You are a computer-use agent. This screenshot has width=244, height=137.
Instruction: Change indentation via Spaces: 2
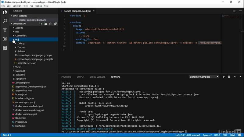pos(207,135)
